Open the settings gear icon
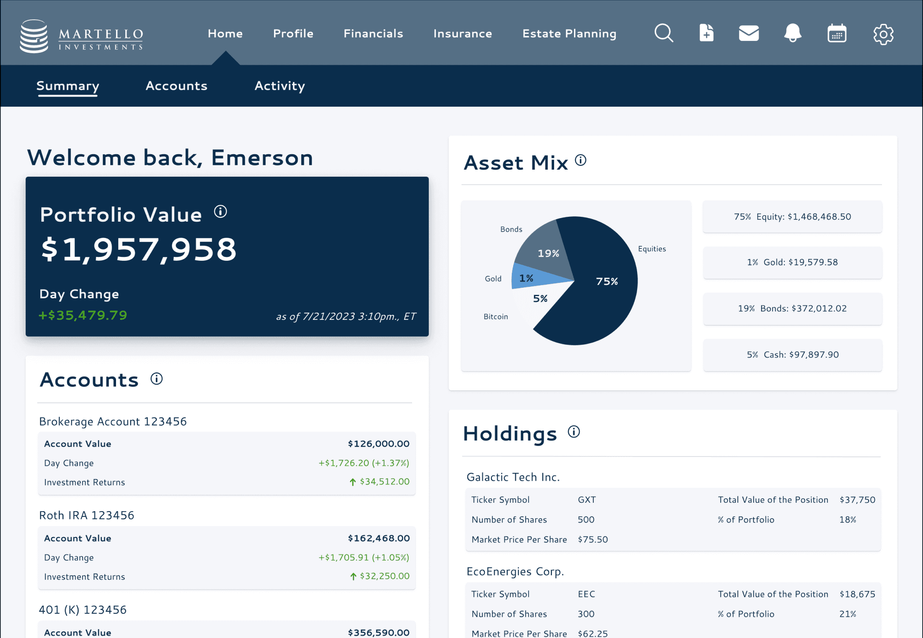Screen dimensions: 923x638 (883, 34)
